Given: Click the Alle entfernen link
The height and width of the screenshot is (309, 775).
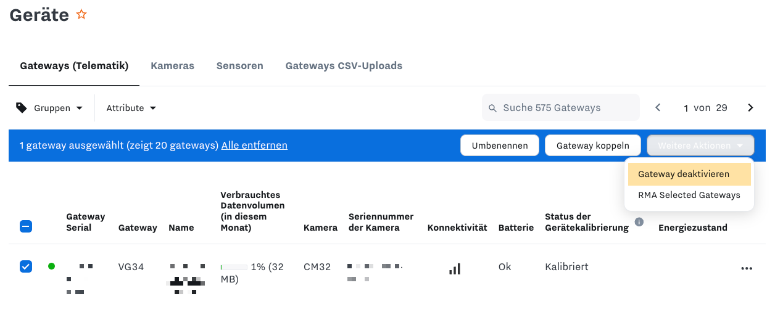Looking at the screenshot, I should pos(254,146).
